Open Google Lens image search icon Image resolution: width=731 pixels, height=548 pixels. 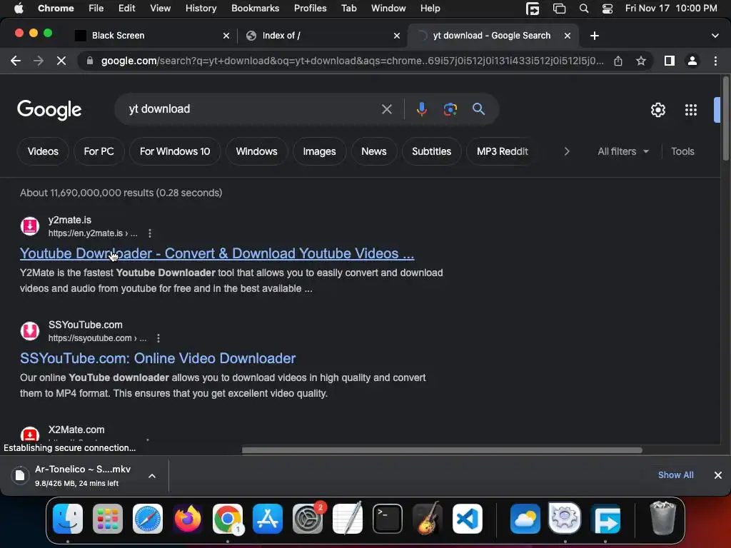point(450,109)
